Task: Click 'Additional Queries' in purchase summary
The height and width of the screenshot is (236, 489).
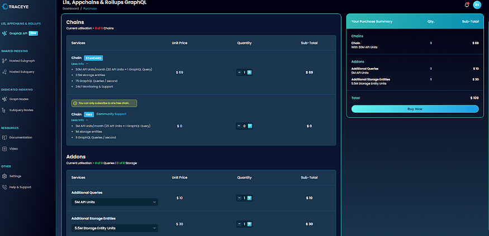Action: [x=365, y=69]
